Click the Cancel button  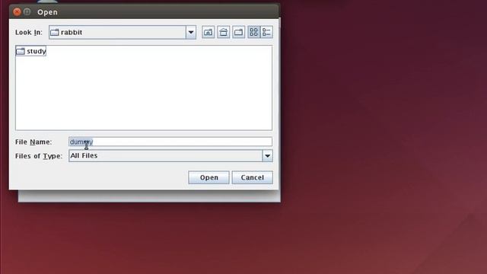click(x=252, y=177)
